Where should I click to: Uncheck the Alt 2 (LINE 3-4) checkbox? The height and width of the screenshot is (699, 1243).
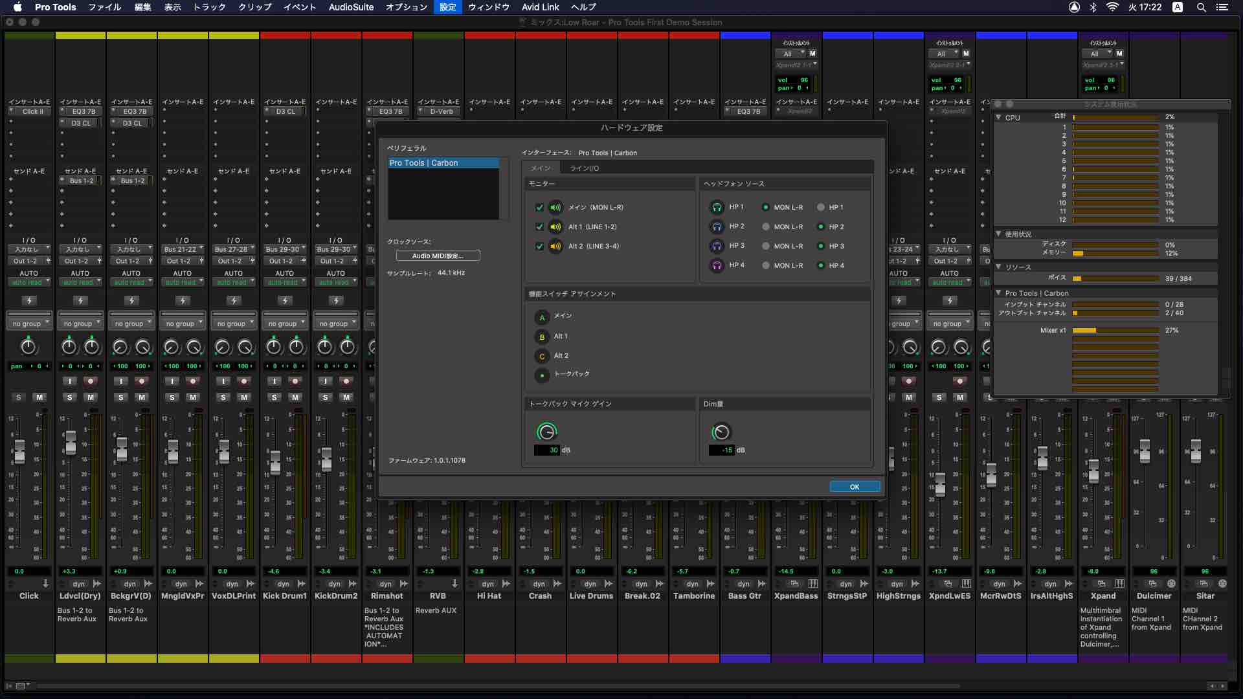click(x=539, y=247)
